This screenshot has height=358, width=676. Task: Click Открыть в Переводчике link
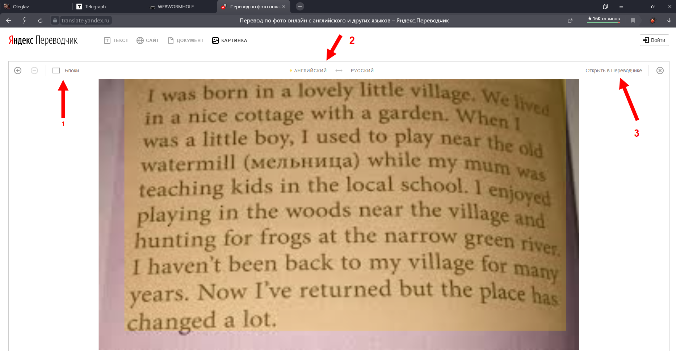[614, 71]
